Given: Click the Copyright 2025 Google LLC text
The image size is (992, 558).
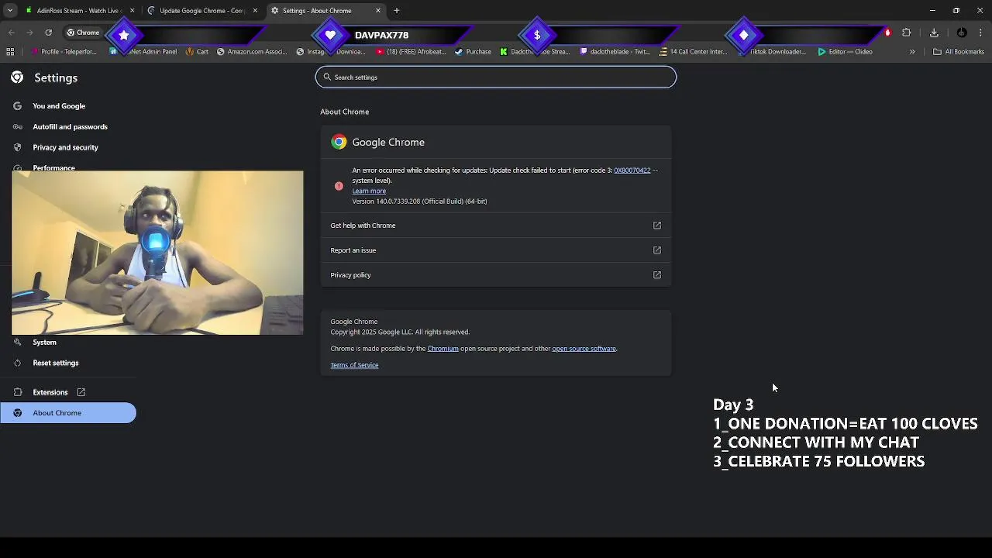Looking at the screenshot, I should pyautogui.click(x=400, y=332).
